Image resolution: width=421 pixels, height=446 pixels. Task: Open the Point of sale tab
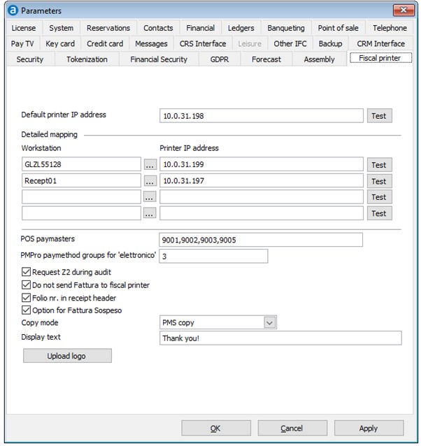(338, 28)
